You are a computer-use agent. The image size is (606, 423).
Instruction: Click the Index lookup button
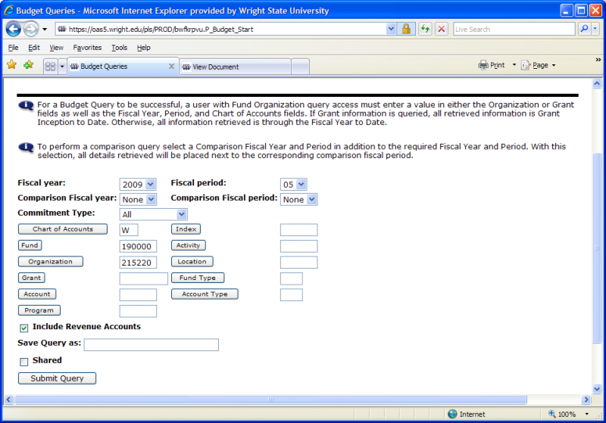coord(186,229)
